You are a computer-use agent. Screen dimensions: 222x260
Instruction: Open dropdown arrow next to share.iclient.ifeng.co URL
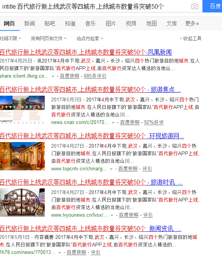tap(53, 76)
